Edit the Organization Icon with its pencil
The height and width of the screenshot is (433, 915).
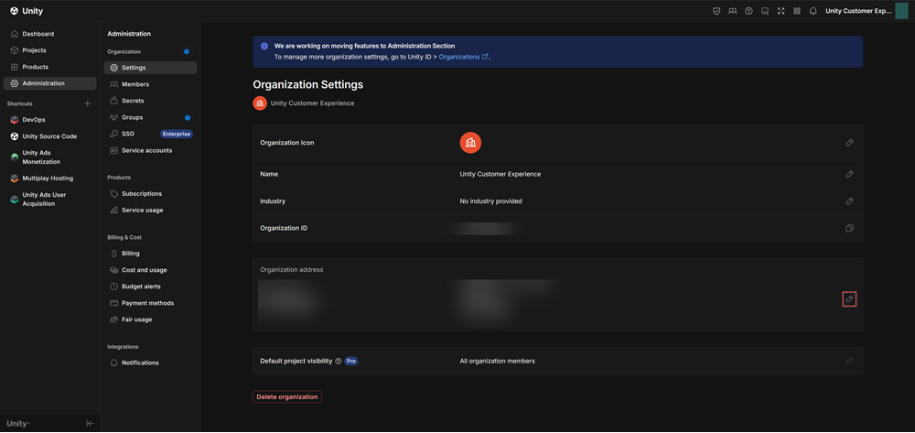point(850,143)
